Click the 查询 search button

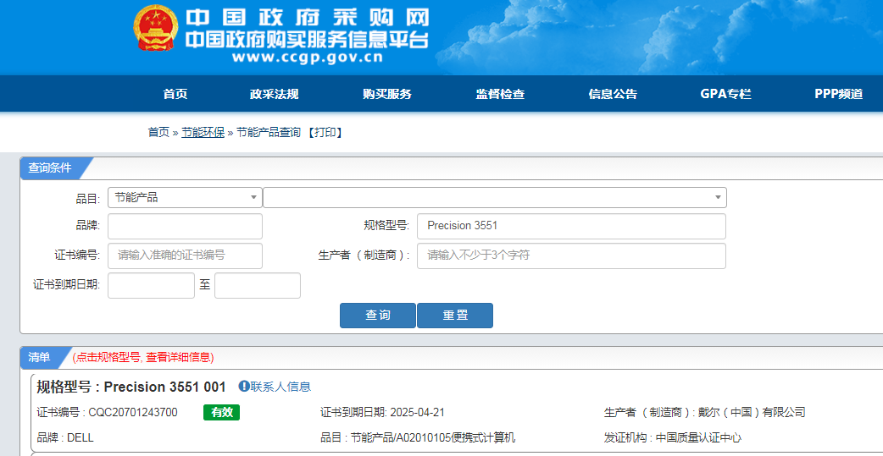click(x=378, y=316)
